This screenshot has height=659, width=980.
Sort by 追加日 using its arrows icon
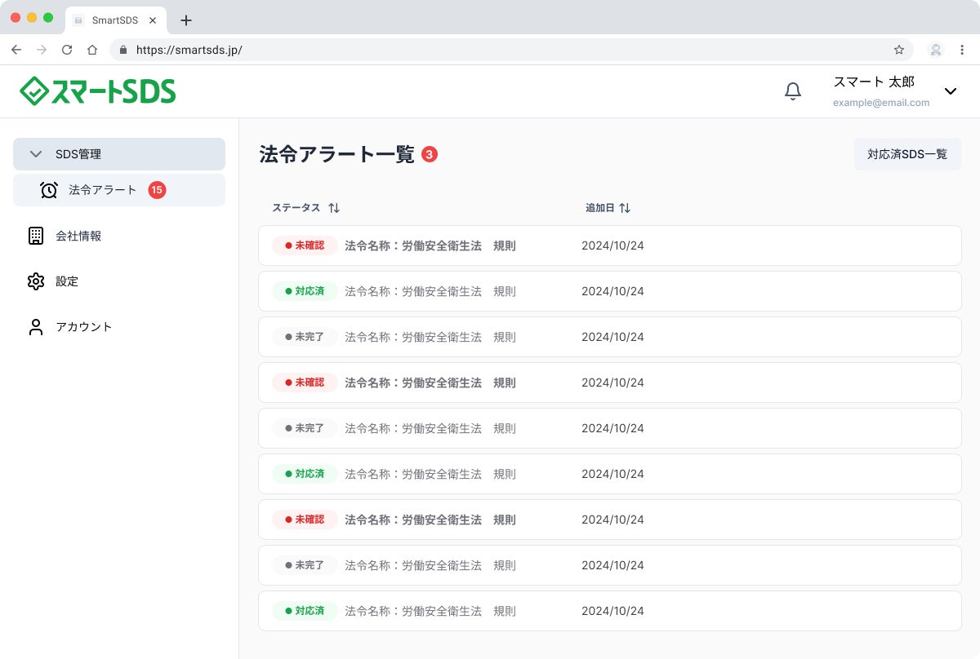[625, 208]
